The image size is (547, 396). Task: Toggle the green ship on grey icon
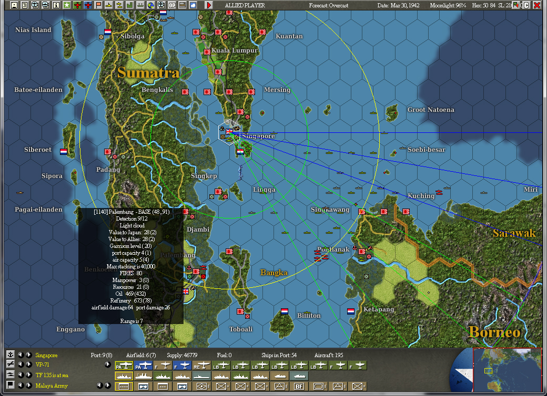140,5
